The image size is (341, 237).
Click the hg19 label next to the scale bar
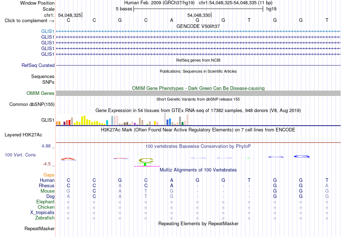[x=271, y=9]
